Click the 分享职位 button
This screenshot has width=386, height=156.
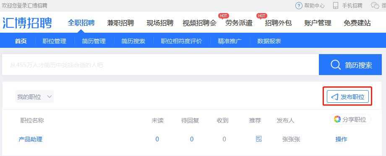(x=350, y=120)
